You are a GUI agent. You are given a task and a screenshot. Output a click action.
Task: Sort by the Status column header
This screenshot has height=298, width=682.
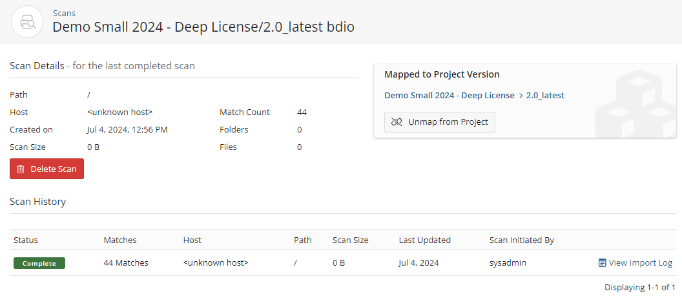click(x=26, y=240)
